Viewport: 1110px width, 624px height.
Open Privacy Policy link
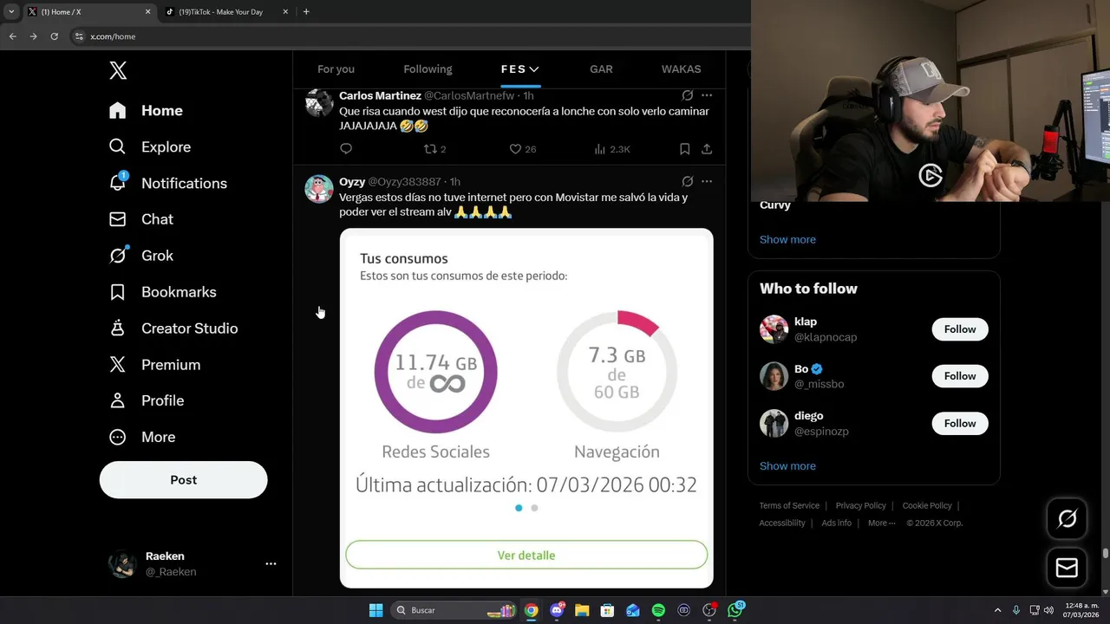tap(861, 505)
